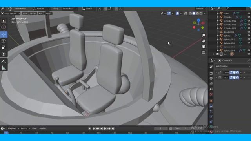Toggle camera view with camera icon
This screenshot has height=141, width=251.
coord(204,47)
